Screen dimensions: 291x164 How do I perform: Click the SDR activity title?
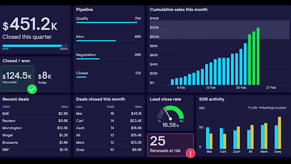212,99
